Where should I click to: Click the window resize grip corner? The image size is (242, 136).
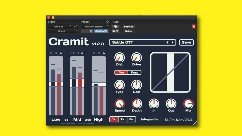tap(195, 123)
